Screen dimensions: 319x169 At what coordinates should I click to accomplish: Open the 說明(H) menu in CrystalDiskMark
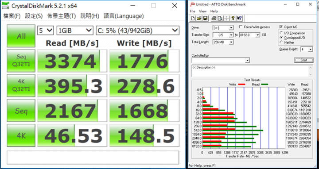pyautogui.click(x=89, y=16)
